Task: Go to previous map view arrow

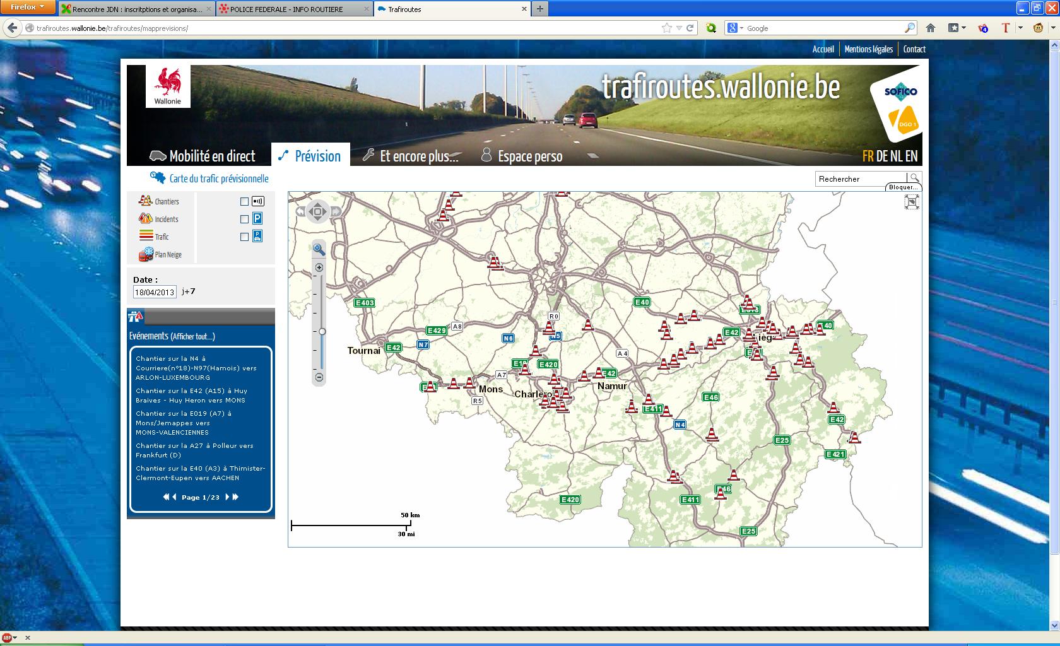Action: pos(301,211)
